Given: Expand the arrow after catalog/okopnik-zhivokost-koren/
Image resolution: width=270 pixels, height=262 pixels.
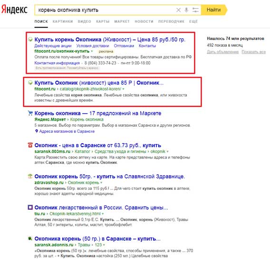Looking at the screenshot, I should point(123,89).
